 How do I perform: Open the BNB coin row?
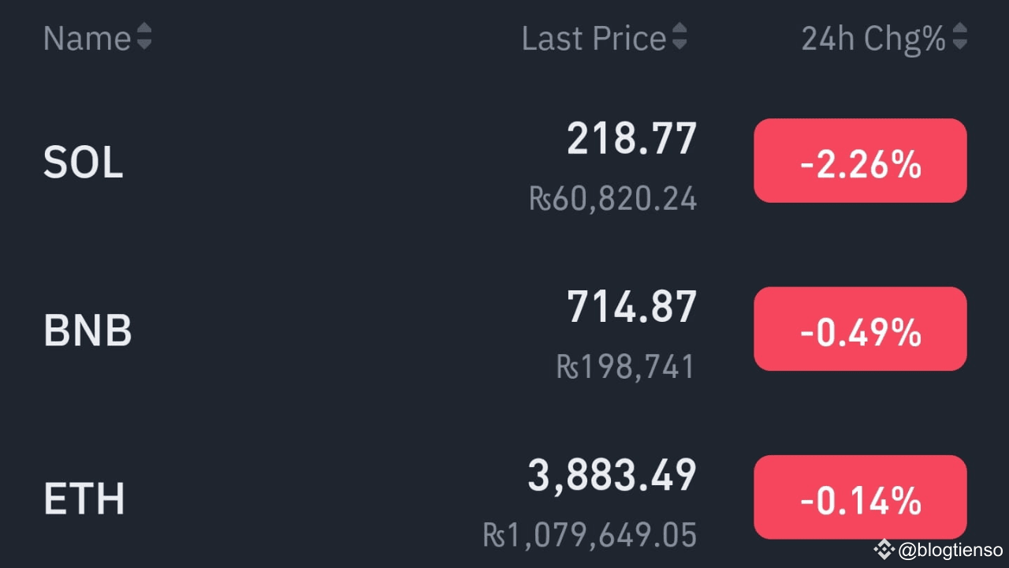(87, 331)
